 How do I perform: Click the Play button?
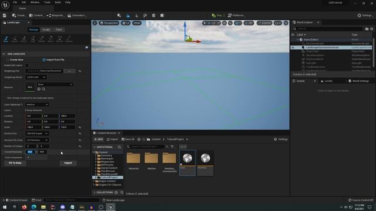click(x=217, y=15)
